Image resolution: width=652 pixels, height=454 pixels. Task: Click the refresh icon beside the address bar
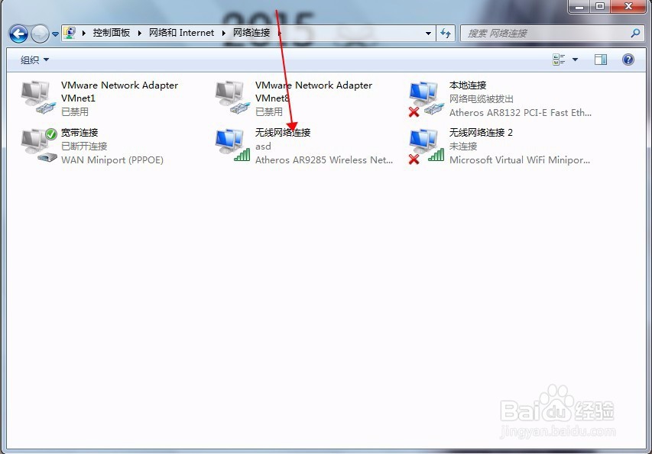(x=446, y=34)
